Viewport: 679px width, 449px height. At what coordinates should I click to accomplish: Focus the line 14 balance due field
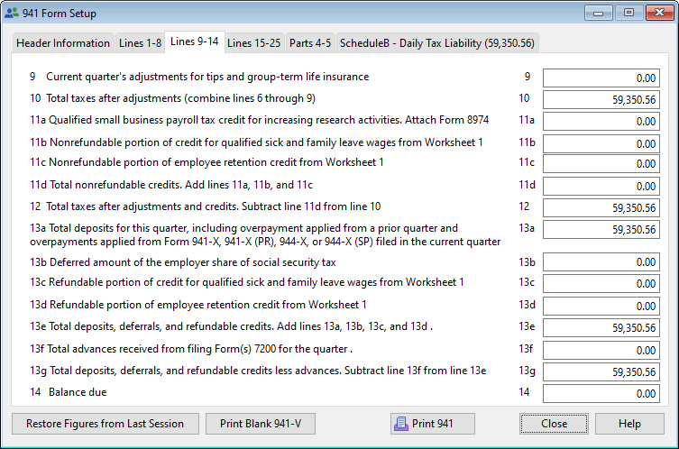click(601, 393)
